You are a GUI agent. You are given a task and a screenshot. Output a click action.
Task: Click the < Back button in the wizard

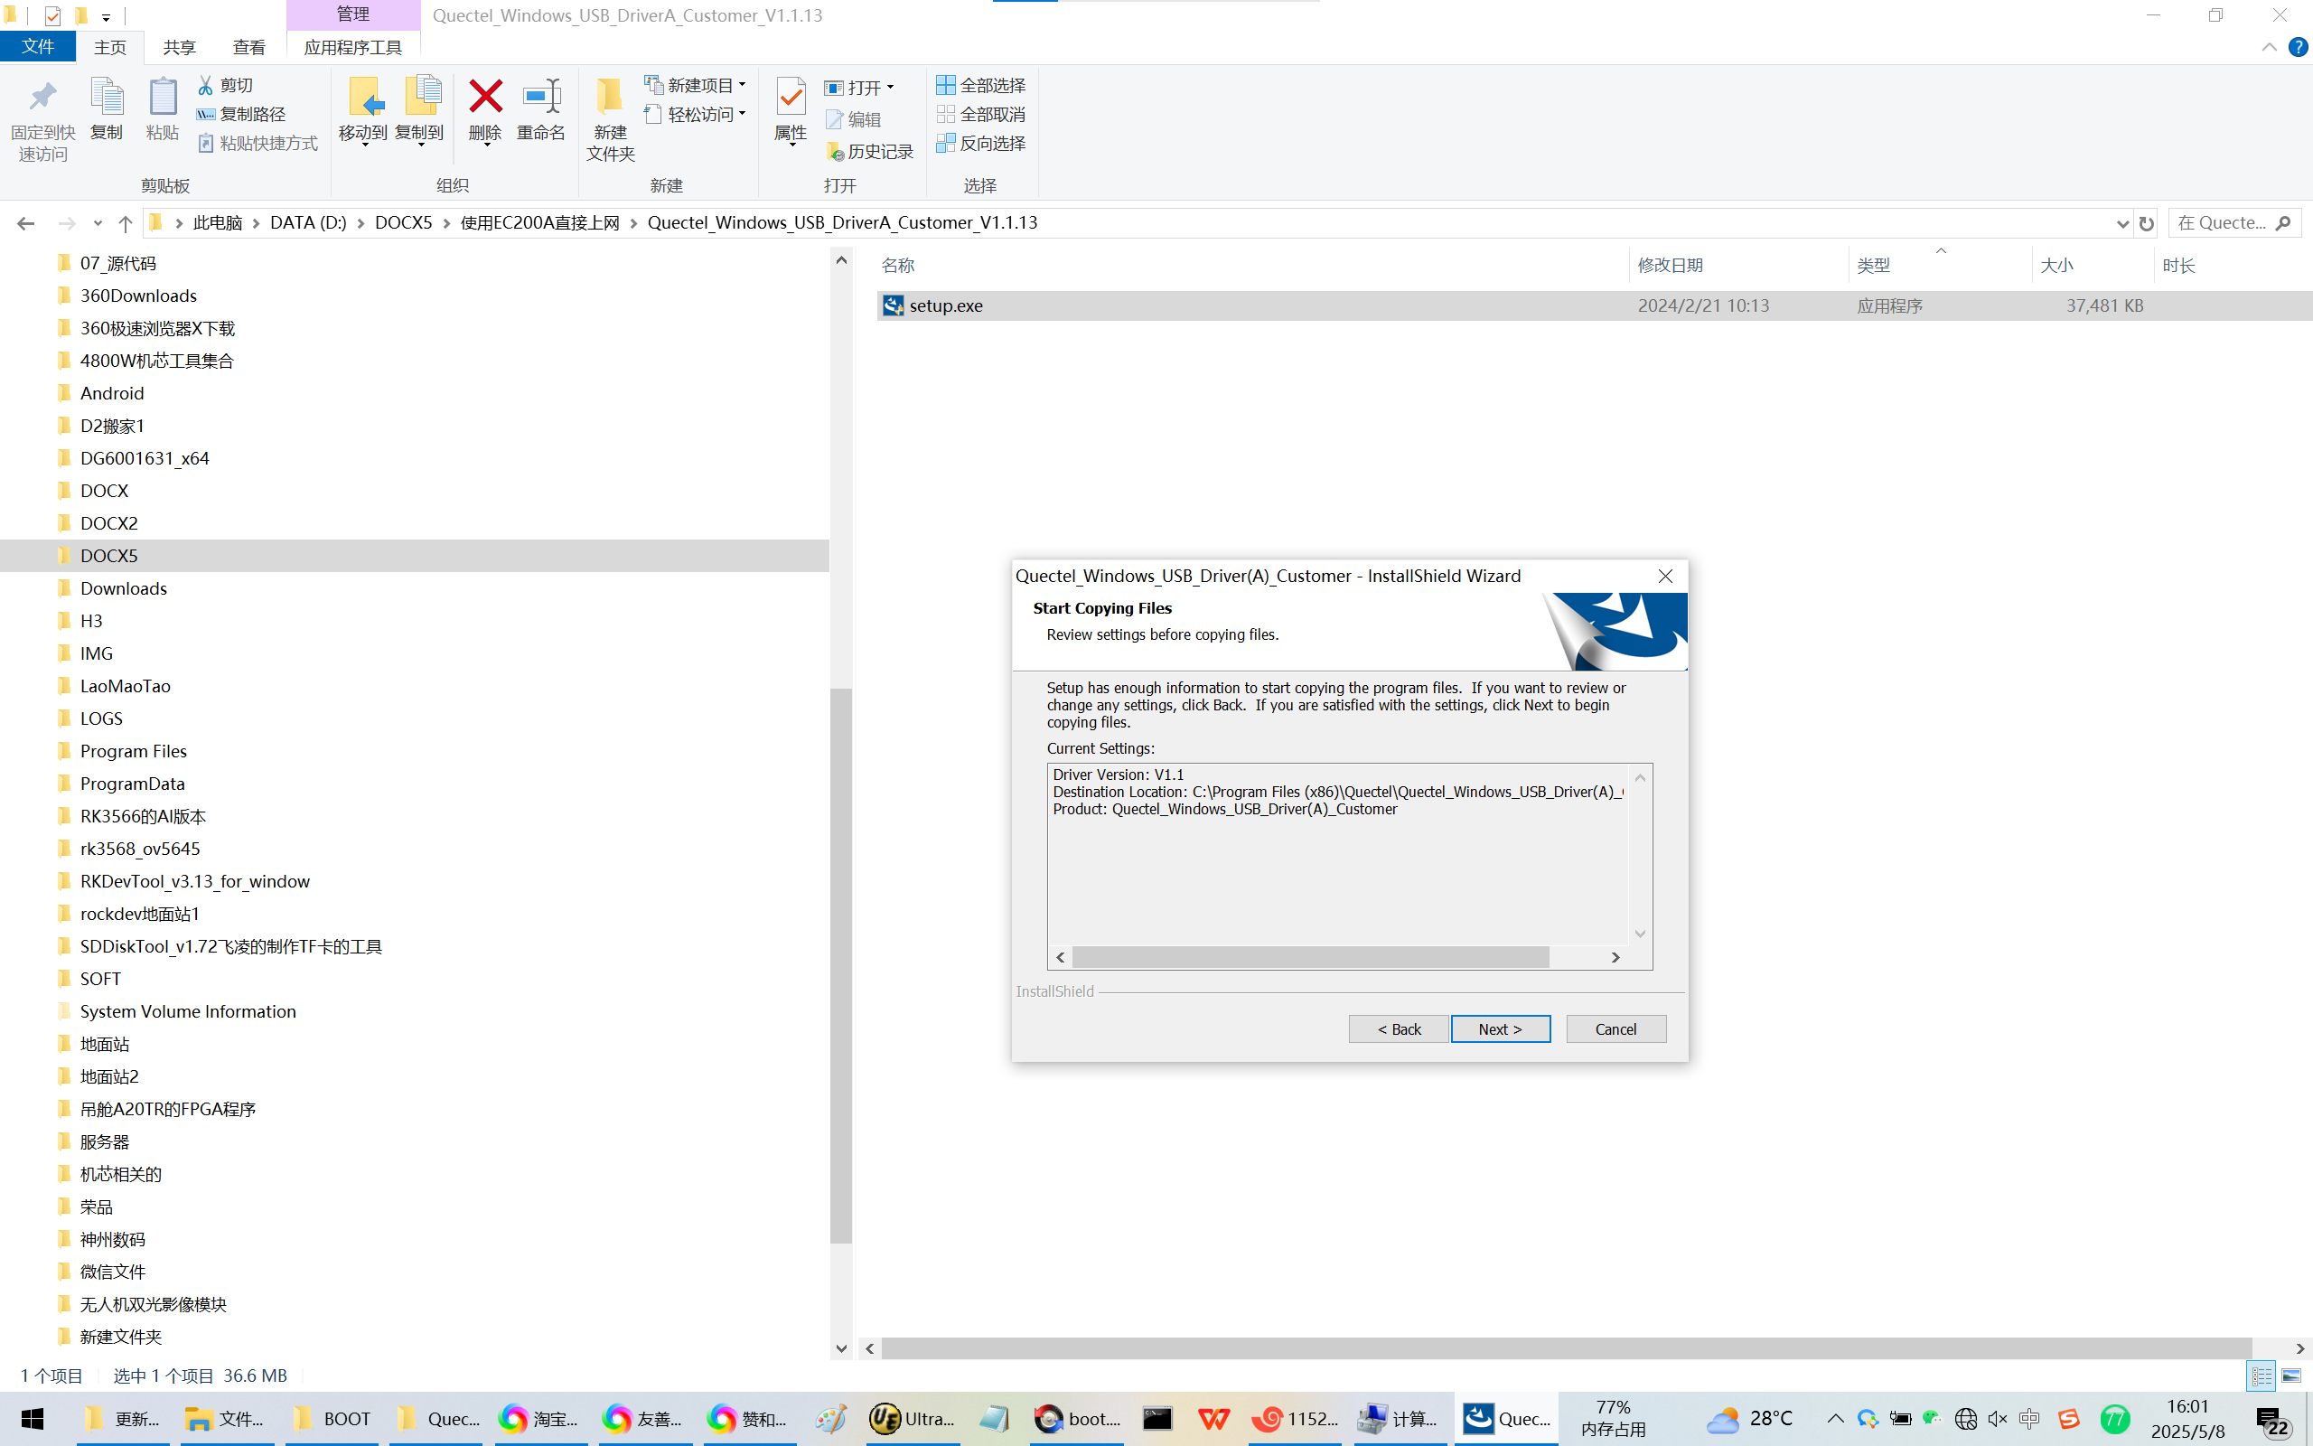pos(1399,1029)
